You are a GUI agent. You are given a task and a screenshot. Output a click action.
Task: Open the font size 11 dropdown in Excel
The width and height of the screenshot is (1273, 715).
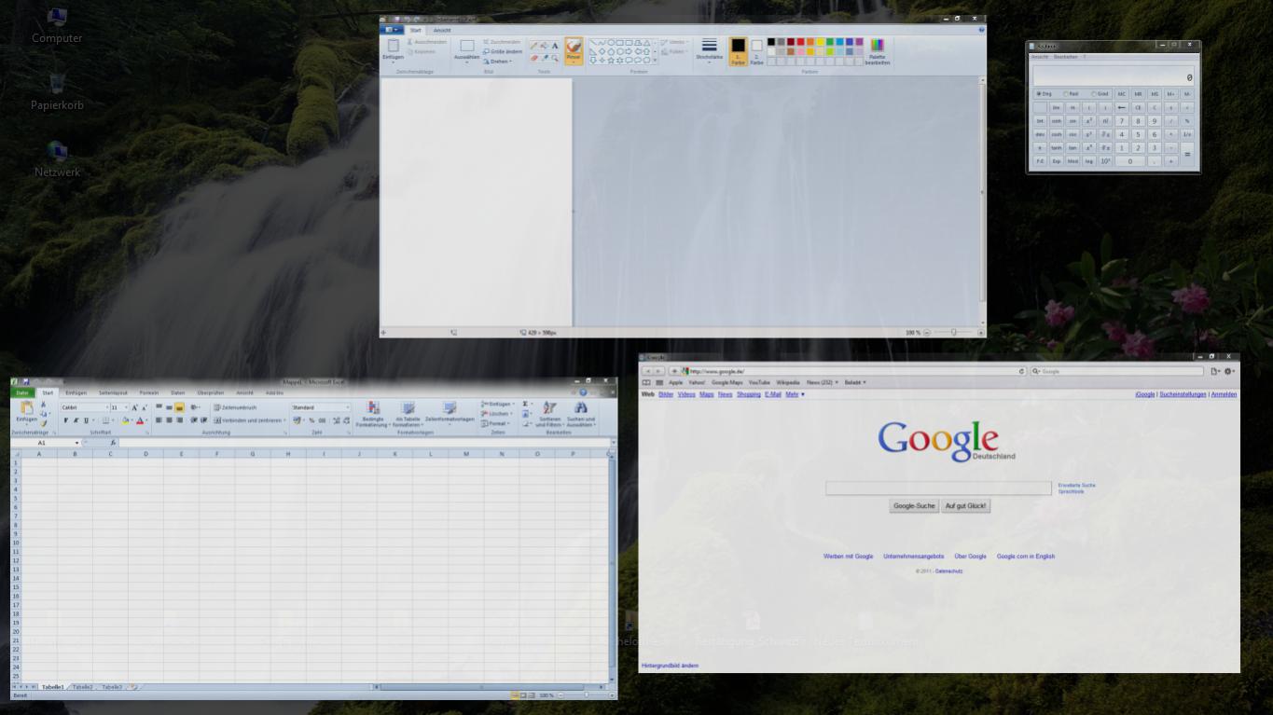[126, 407]
